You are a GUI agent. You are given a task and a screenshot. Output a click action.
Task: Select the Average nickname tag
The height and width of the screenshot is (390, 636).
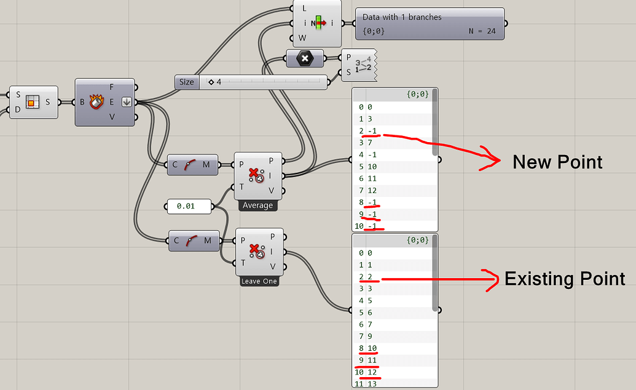pyautogui.click(x=257, y=205)
